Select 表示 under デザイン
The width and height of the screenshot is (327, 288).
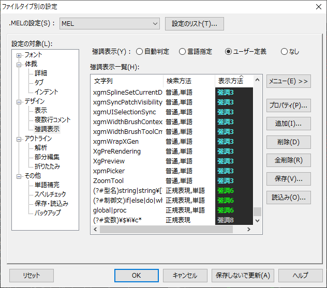[x=41, y=111]
